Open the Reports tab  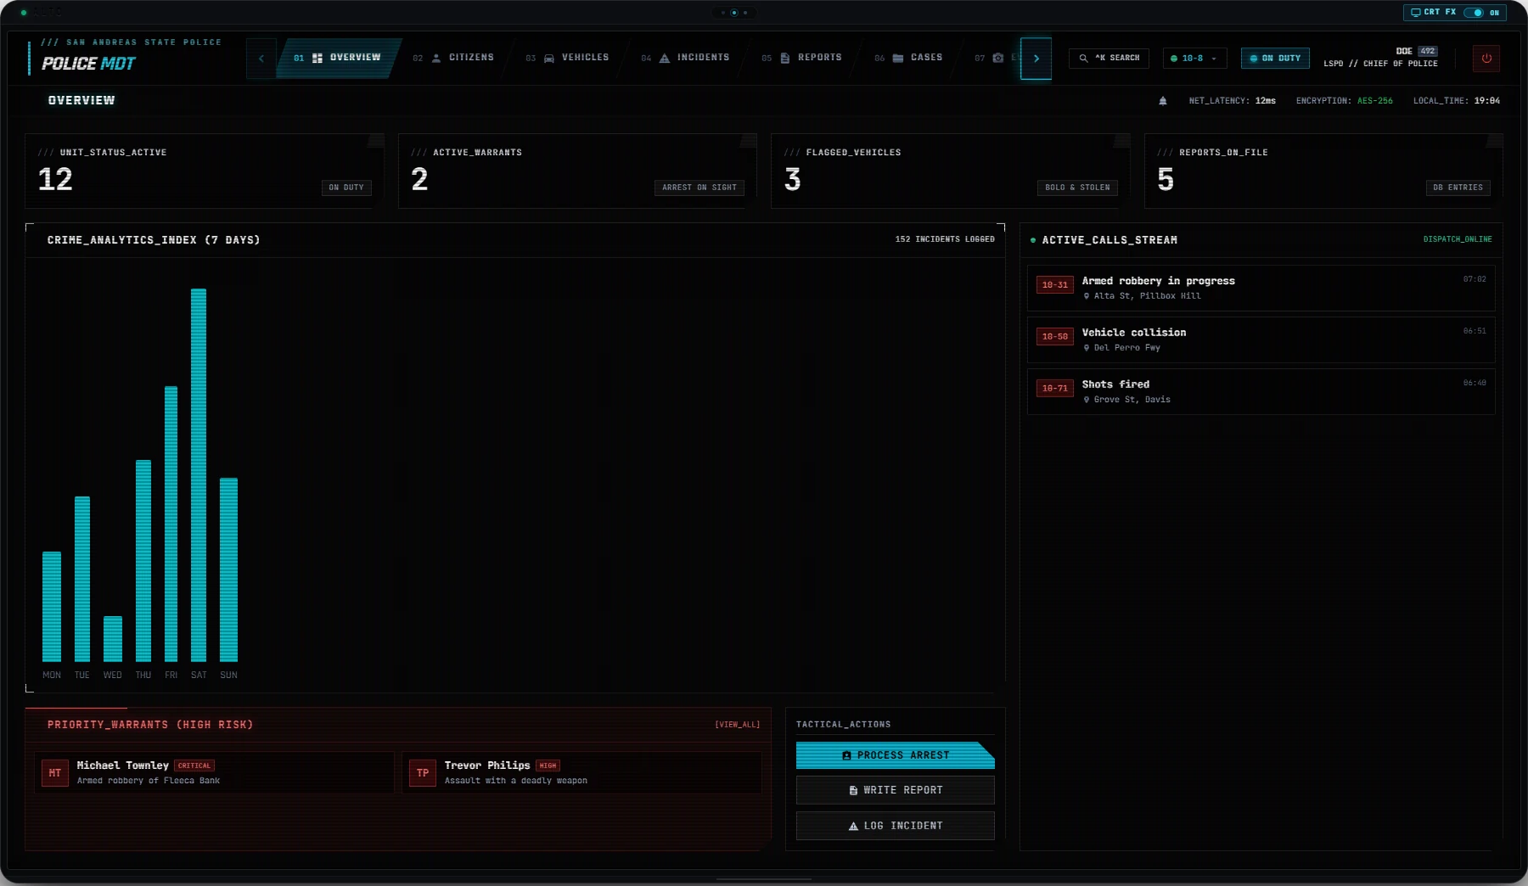(802, 58)
